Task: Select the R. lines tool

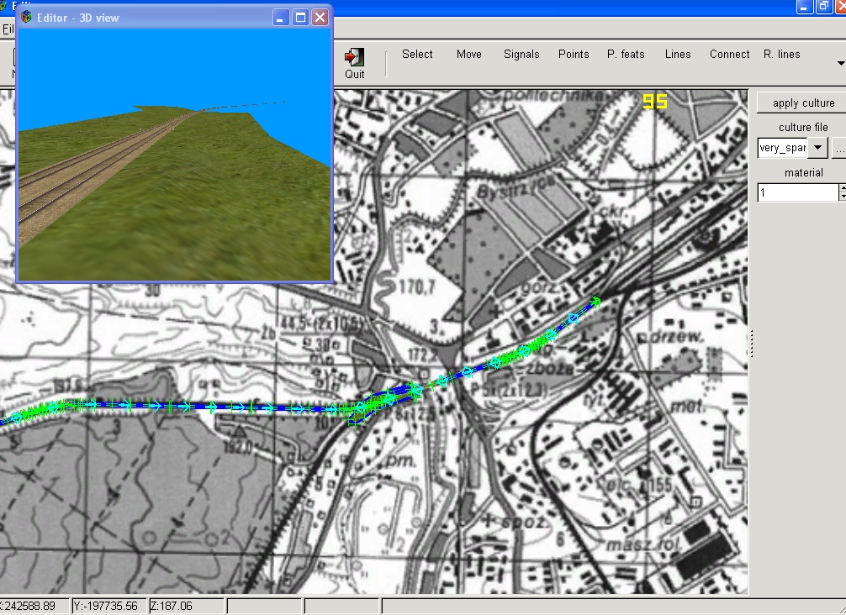Action: (782, 55)
